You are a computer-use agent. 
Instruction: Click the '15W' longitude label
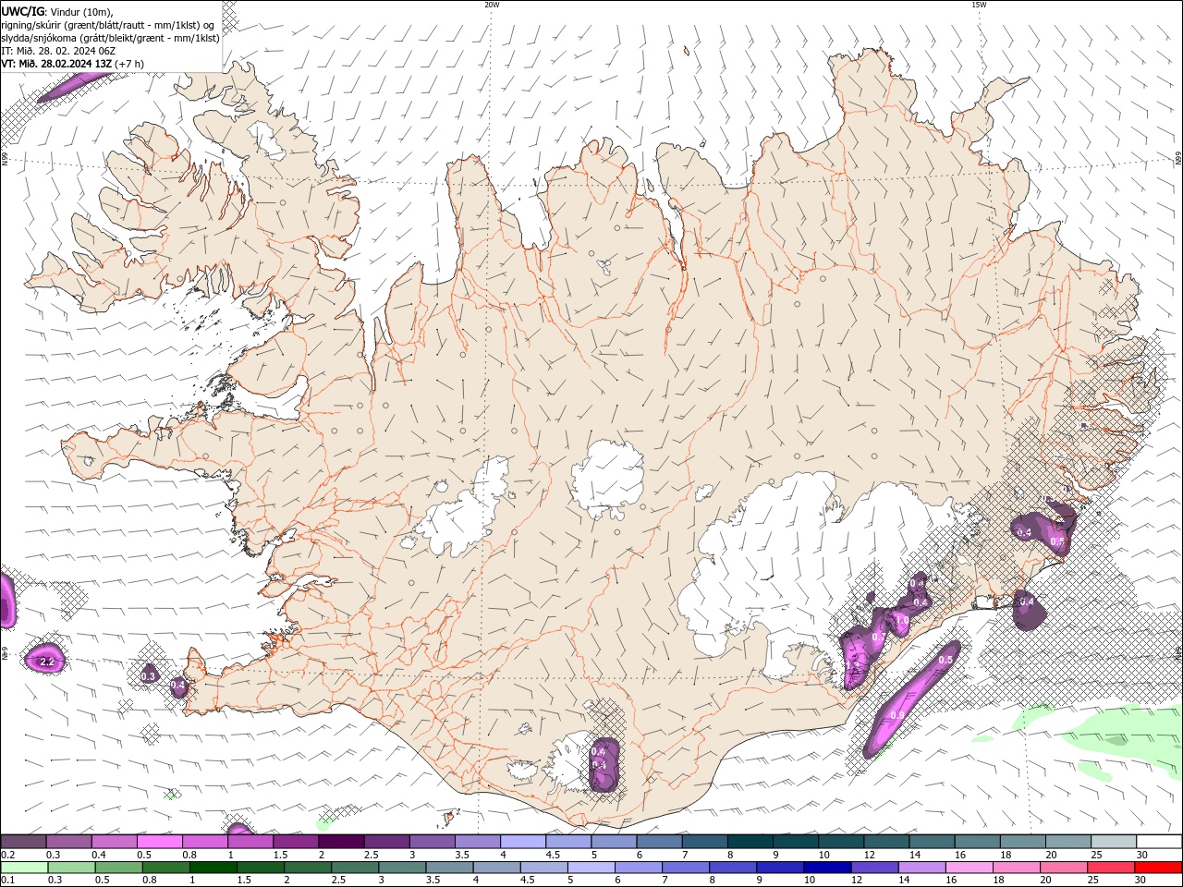[x=979, y=5]
